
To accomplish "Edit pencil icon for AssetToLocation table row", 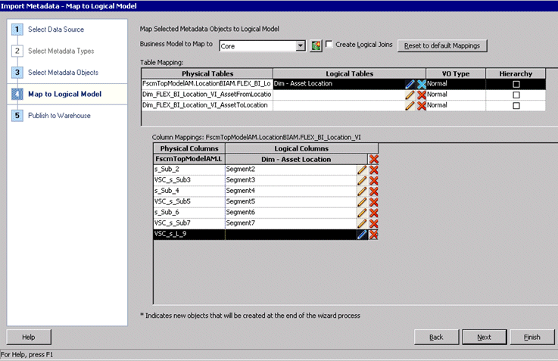I will [x=410, y=106].
